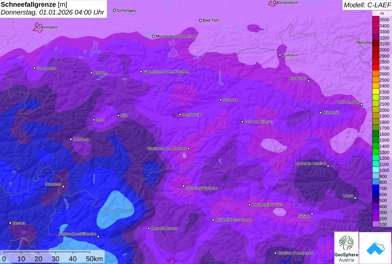Click the 500 legend value

(383, 200)
